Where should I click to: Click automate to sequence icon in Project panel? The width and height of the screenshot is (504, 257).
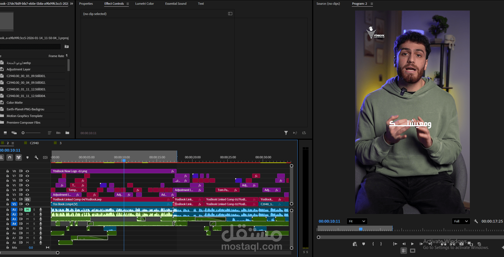pos(58,133)
